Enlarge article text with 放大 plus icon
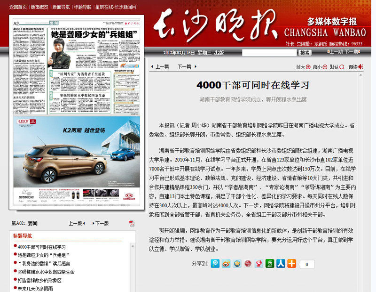 coord(308,67)
